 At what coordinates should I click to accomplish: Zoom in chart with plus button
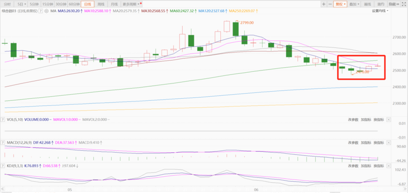324,4
